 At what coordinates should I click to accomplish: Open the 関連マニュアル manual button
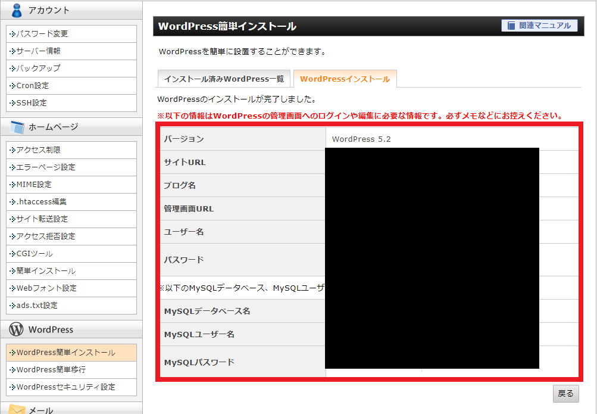pyautogui.click(x=540, y=26)
